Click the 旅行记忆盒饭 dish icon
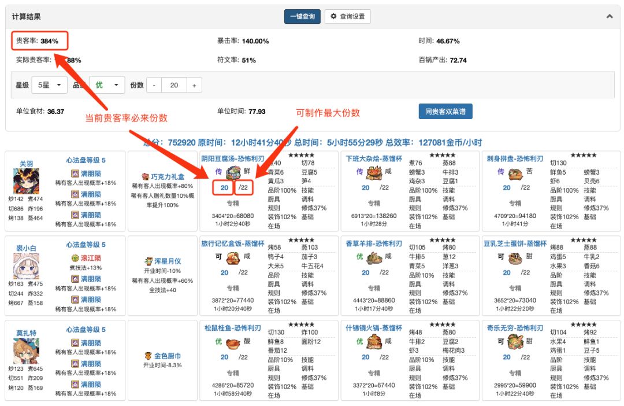This screenshot has height=406, width=624. [x=233, y=258]
